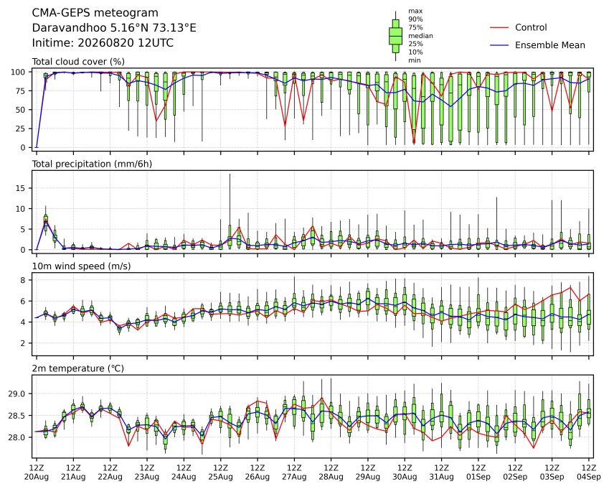Screen dimensions: 609x489
Task: Click the Total precipitation panel title
Action: pyautogui.click(x=92, y=164)
